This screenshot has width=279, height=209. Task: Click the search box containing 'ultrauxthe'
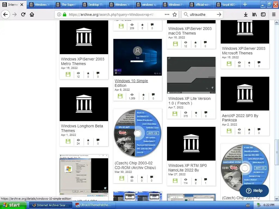(x=202, y=14)
